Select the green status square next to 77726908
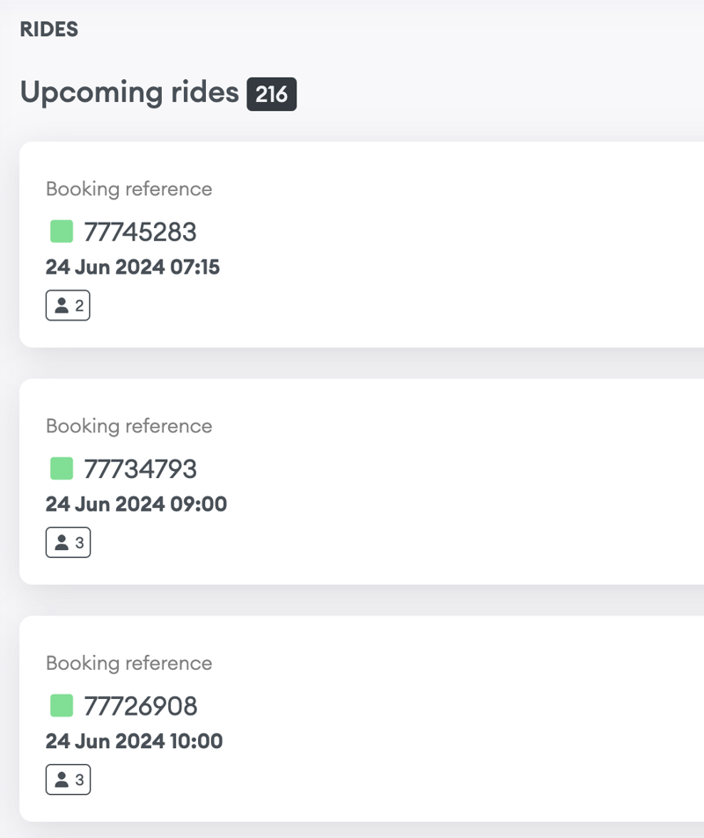The image size is (704, 838). coord(62,705)
